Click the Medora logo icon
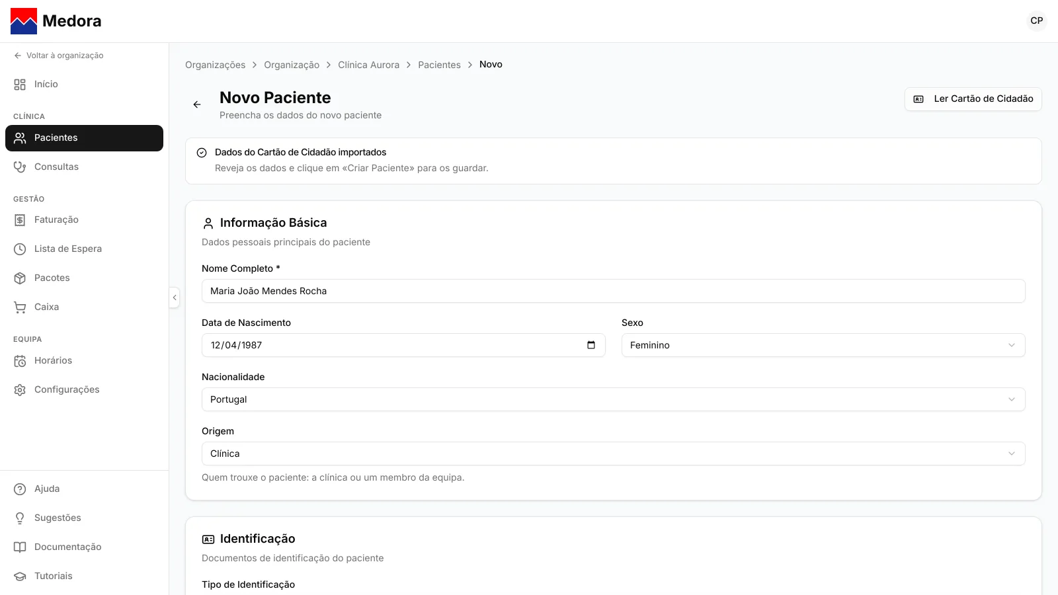1058x595 pixels. coord(24,21)
